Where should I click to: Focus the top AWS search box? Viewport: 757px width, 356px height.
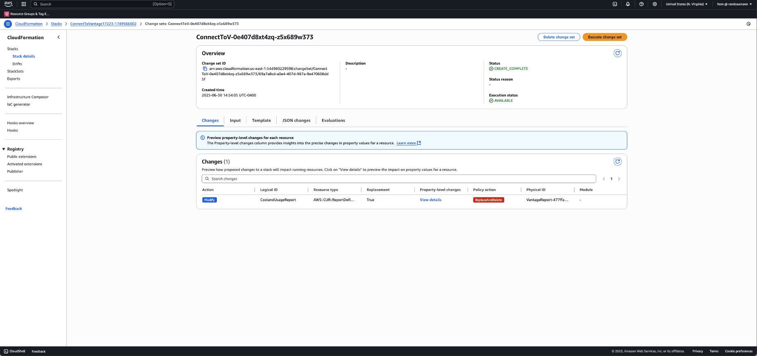pyautogui.click(x=103, y=4)
